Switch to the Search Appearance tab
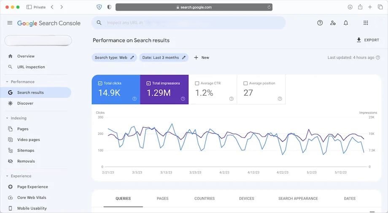388x213 pixels. (x=298, y=199)
